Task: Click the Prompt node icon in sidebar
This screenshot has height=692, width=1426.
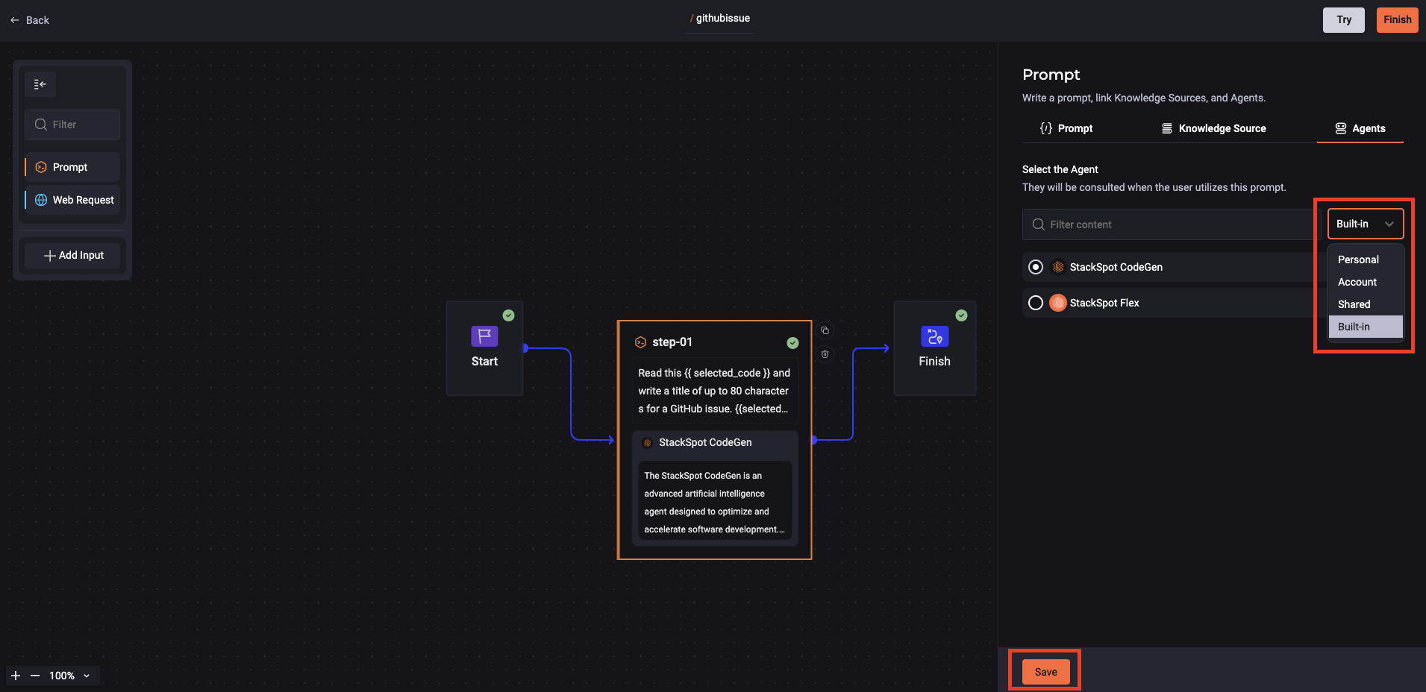Action: coord(41,167)
